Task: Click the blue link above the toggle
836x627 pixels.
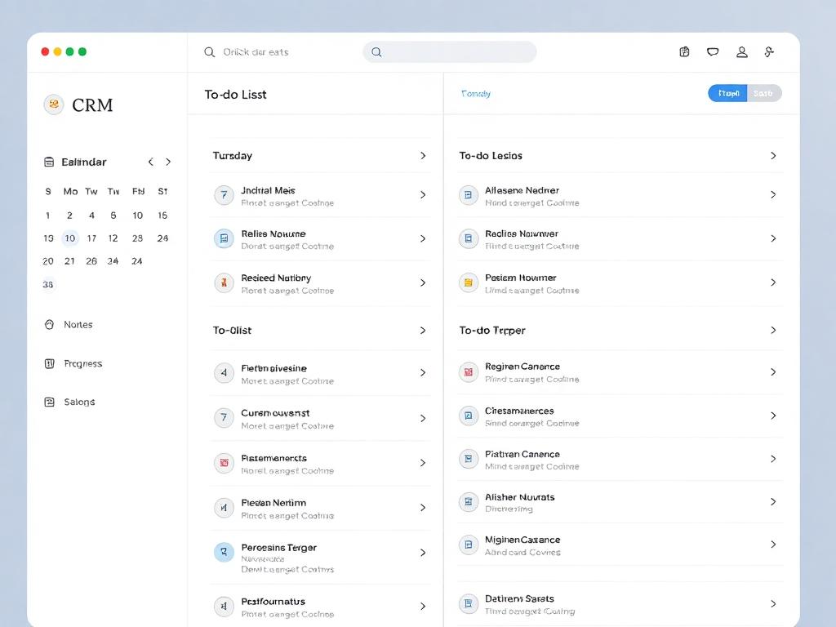Action: 475,94
